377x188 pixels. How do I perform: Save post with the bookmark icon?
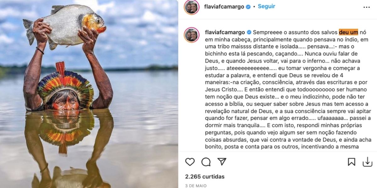tap(352, 162)
